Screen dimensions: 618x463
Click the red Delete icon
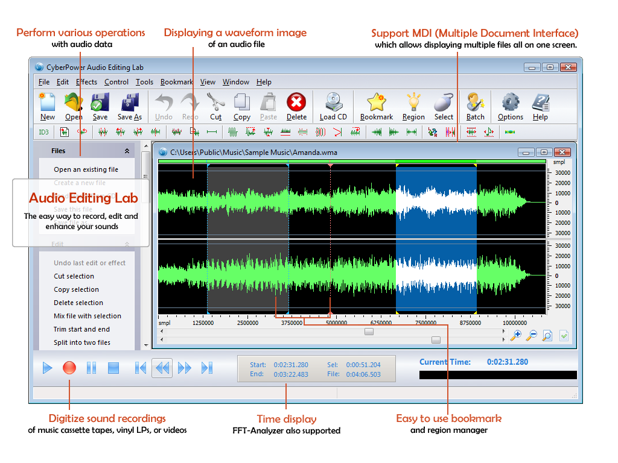[x=296, y=102]
